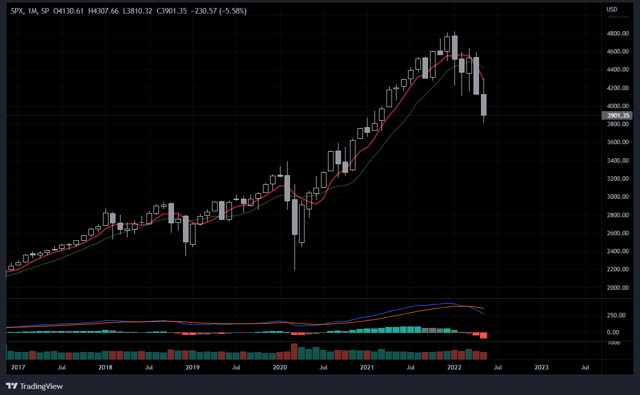Click the 3000.00 price axis label
The image size is (640, 395).
pos(618,197)
